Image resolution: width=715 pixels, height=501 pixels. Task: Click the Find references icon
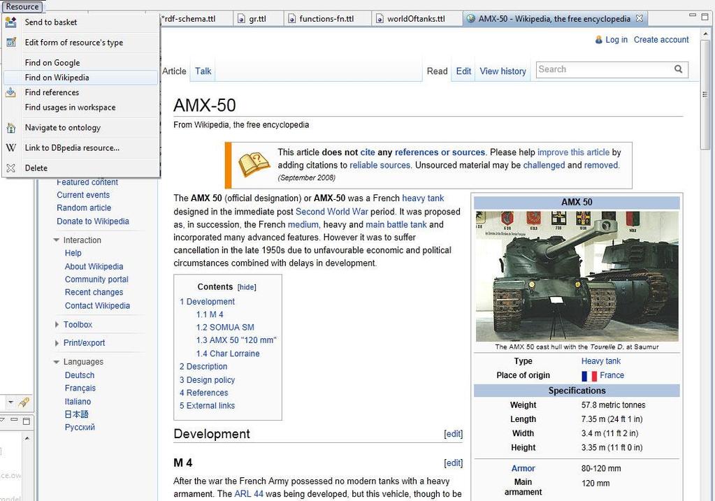pos(11,92)
